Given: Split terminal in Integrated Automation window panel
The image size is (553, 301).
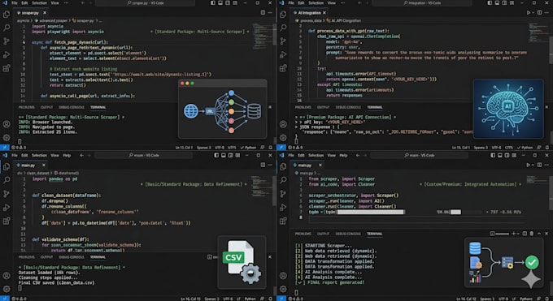Looking at the screenshot, I should 525,234.
